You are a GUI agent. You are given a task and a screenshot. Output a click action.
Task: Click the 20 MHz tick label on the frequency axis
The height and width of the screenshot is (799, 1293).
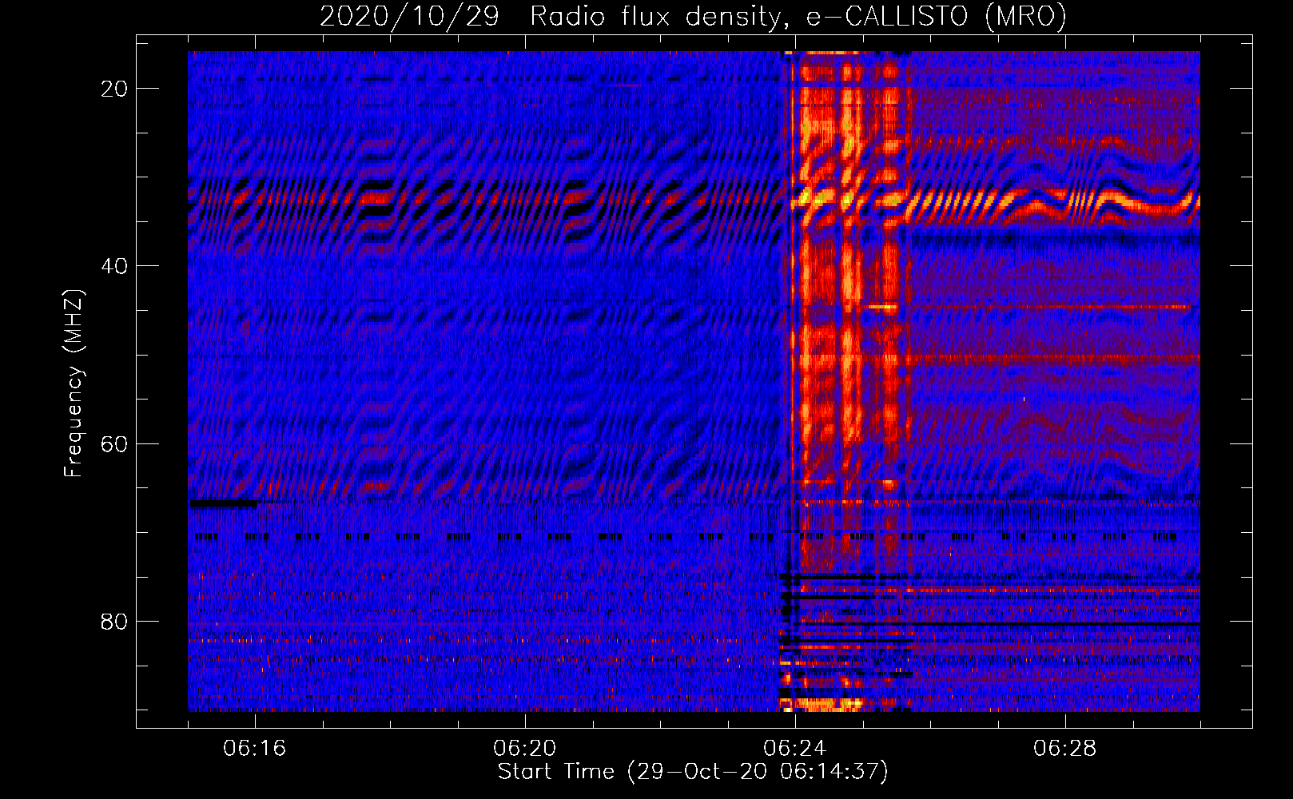click(x=114, y=89)
